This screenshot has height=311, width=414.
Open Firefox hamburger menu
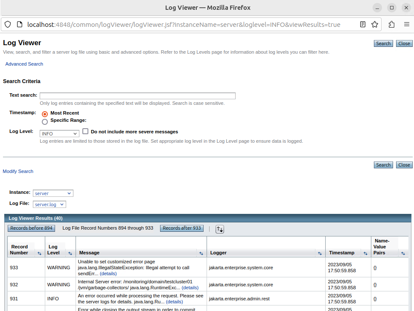point(407,24)
